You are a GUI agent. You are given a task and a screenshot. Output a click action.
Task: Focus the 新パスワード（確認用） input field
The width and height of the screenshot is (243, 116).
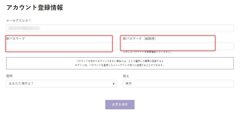click(x=178, y=46)
